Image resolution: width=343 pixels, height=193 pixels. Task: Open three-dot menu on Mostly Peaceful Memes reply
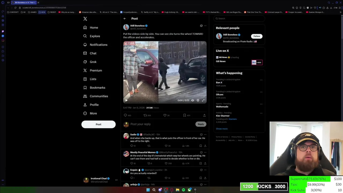pyautogui.click(x=205, y=152)
